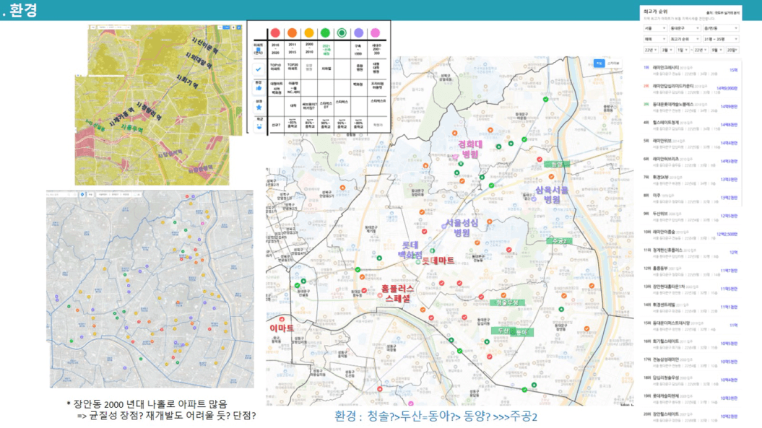
Task: Open rank 13 장안현대홈타운1차 listing
Action: [690, 289]
